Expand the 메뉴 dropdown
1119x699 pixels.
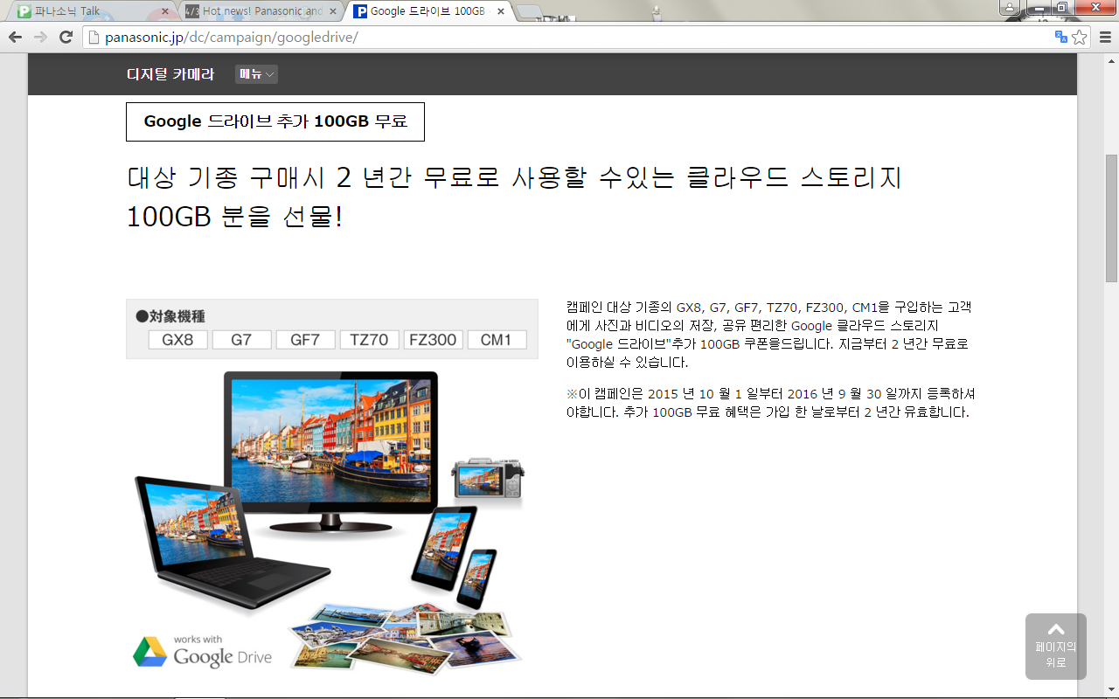256,74
